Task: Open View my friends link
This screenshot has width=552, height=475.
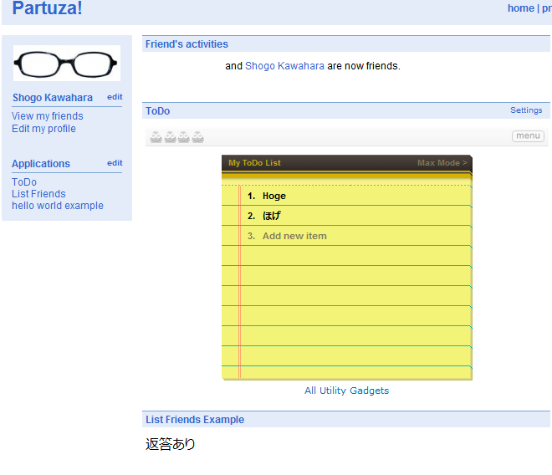Action: 48,116
